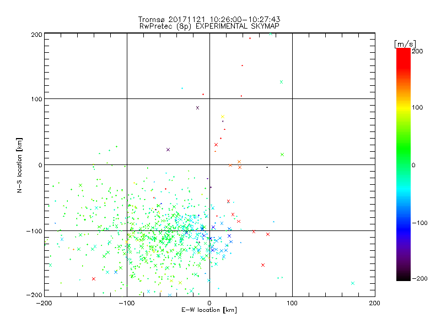441x330 pixels.
Task: Click the 200 label beside the colorbar
Action: pos(417,51)
